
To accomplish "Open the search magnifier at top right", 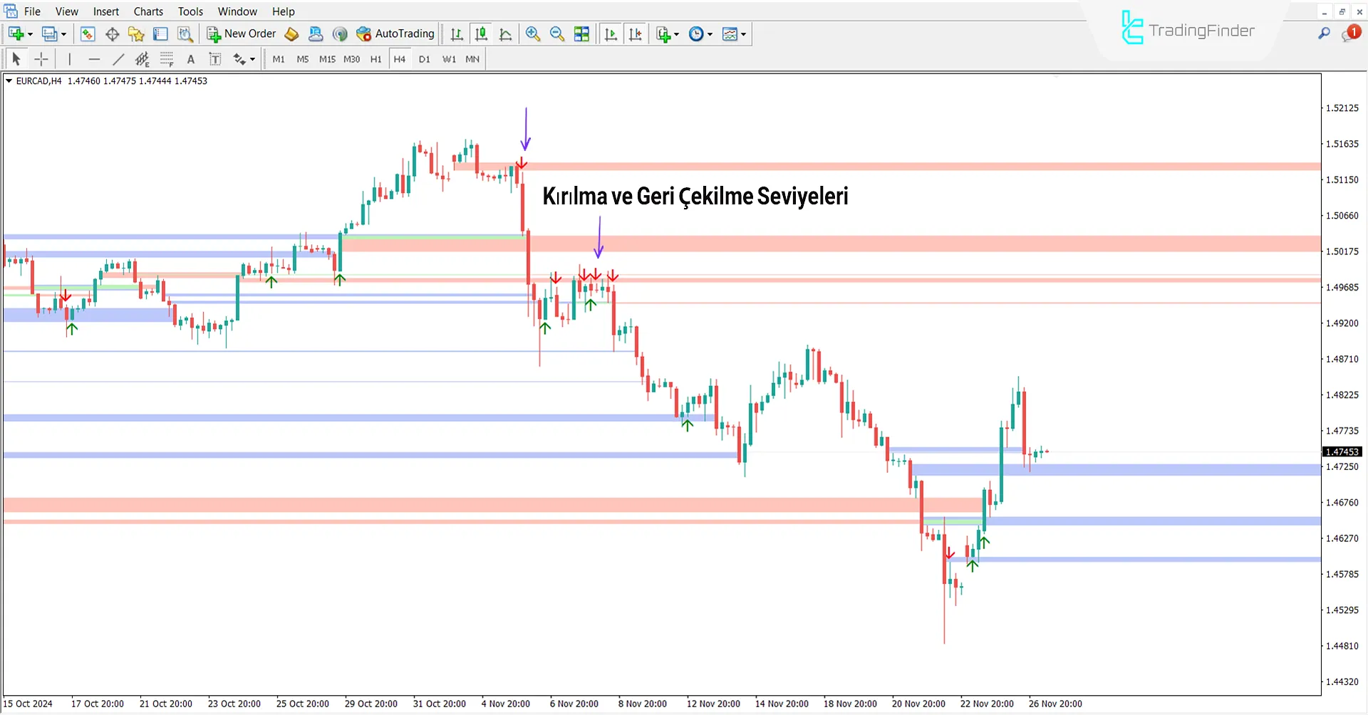I will pos(1324,33).
